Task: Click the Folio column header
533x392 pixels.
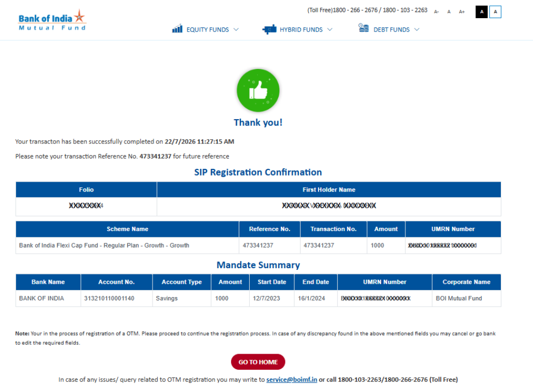Action: click(86, 190)
